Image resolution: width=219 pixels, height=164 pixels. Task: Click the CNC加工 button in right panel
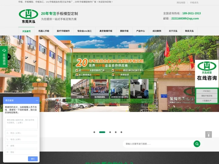point(207,91)
